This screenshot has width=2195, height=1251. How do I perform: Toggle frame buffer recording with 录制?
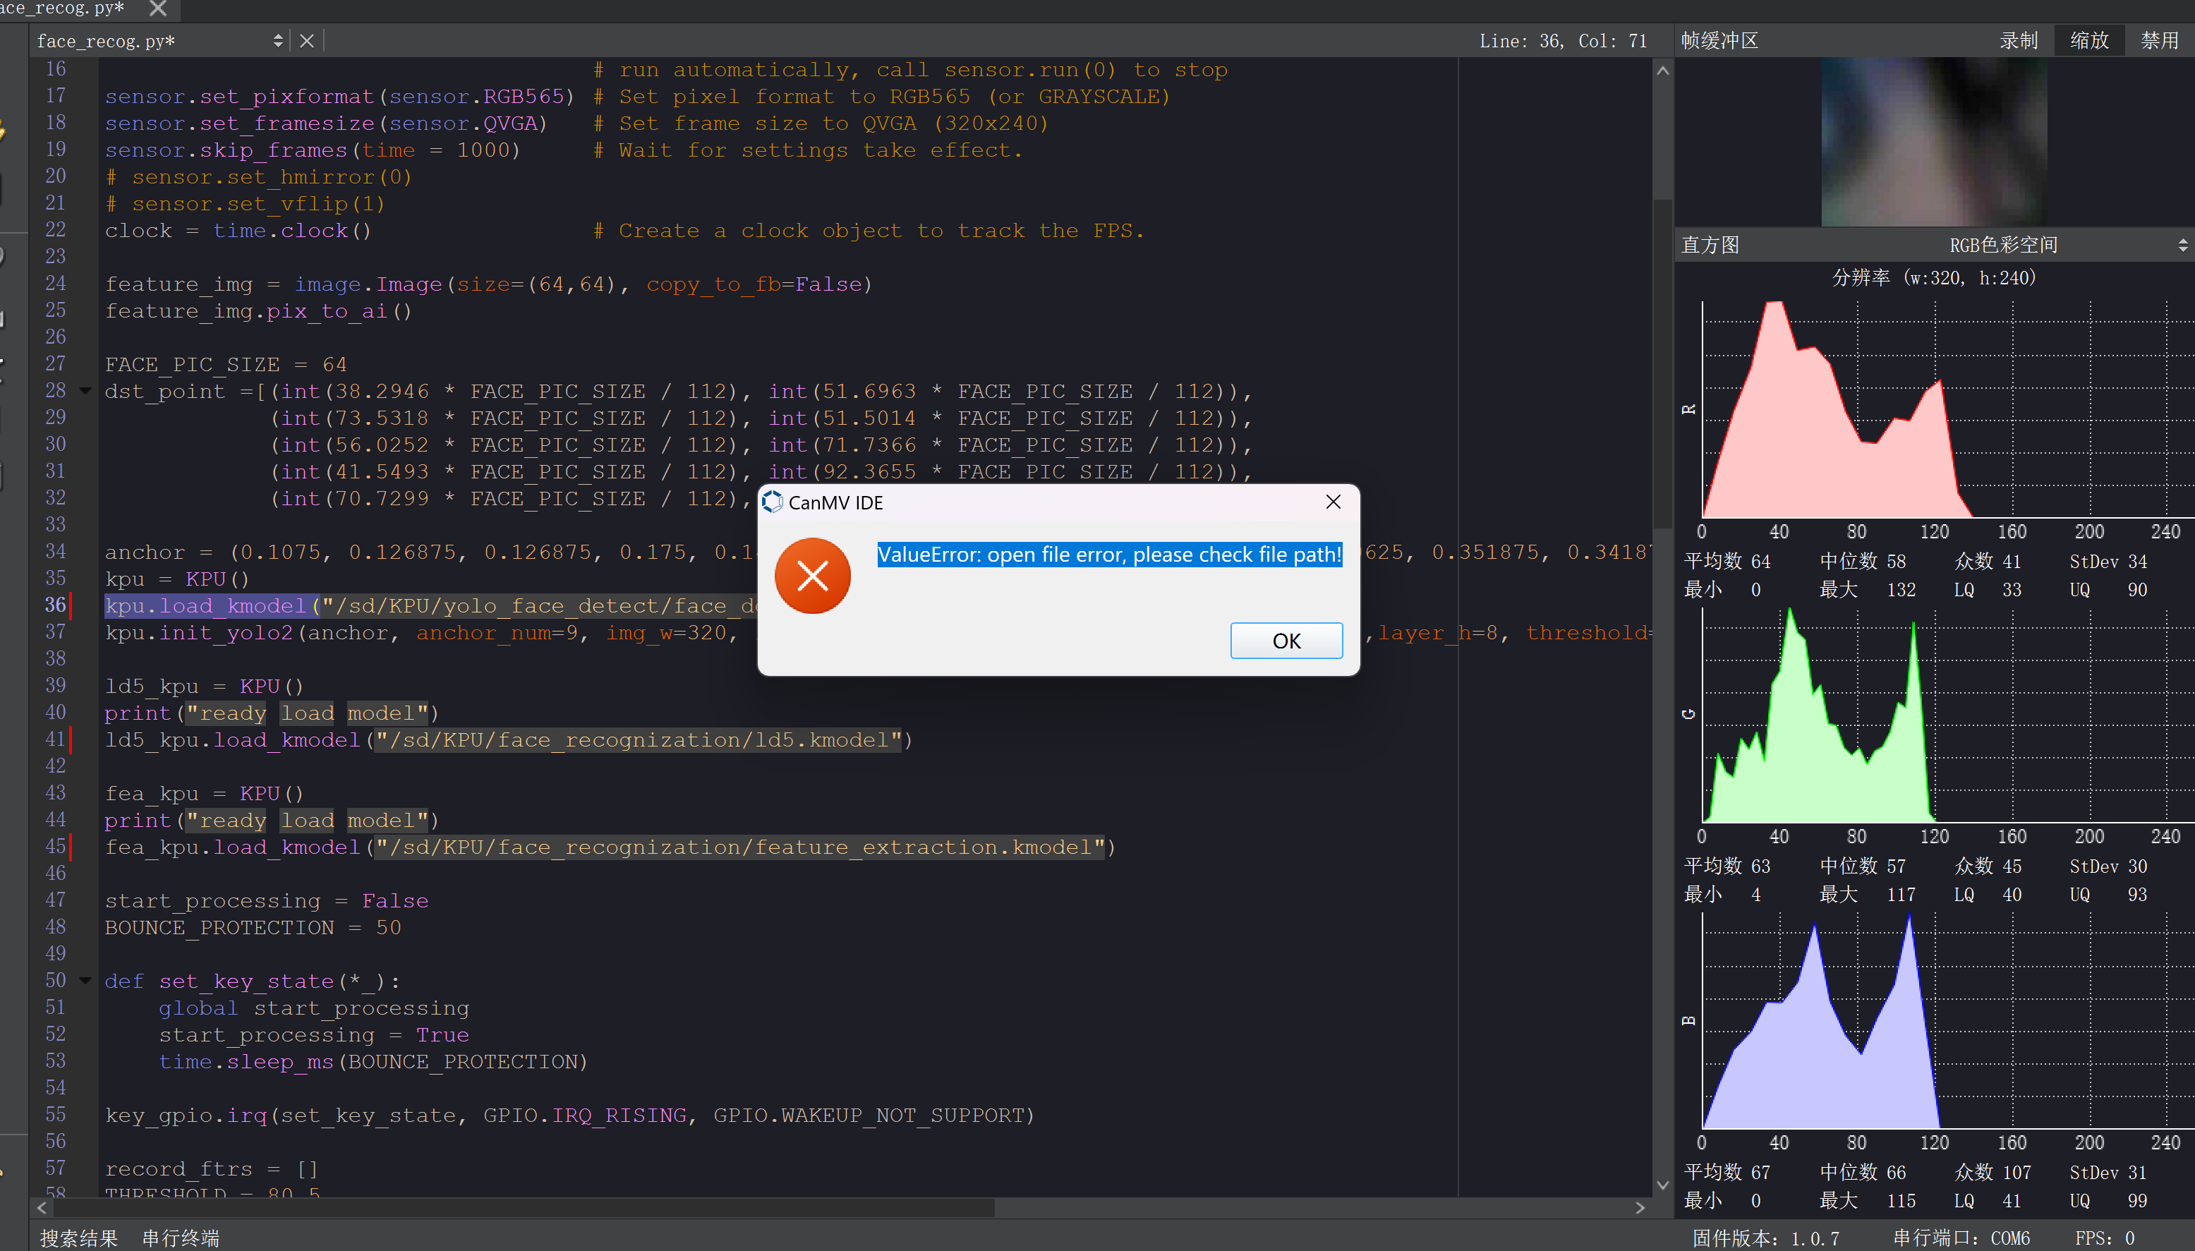pyautogui.click(x=2018, y=40)
